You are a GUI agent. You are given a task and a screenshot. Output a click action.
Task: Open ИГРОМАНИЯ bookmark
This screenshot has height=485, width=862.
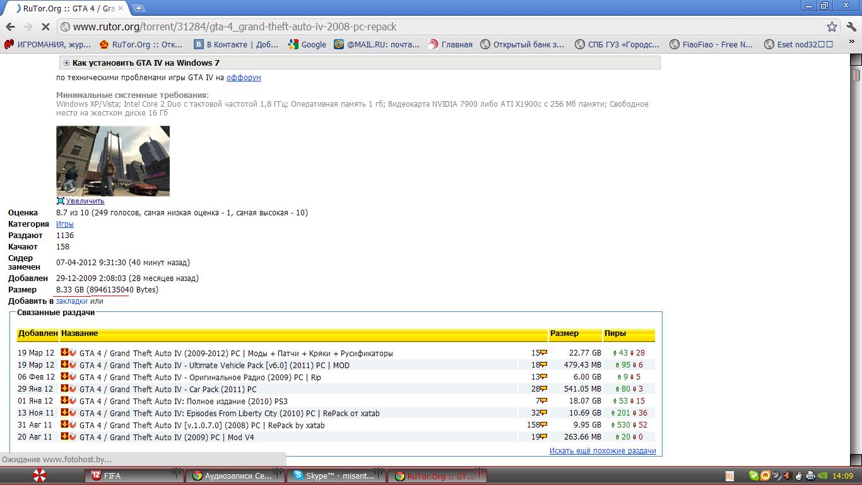(x=47, y=44)
